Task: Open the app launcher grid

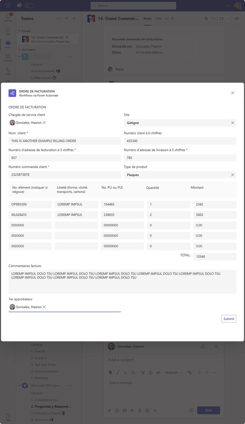Action: [8, 6]
